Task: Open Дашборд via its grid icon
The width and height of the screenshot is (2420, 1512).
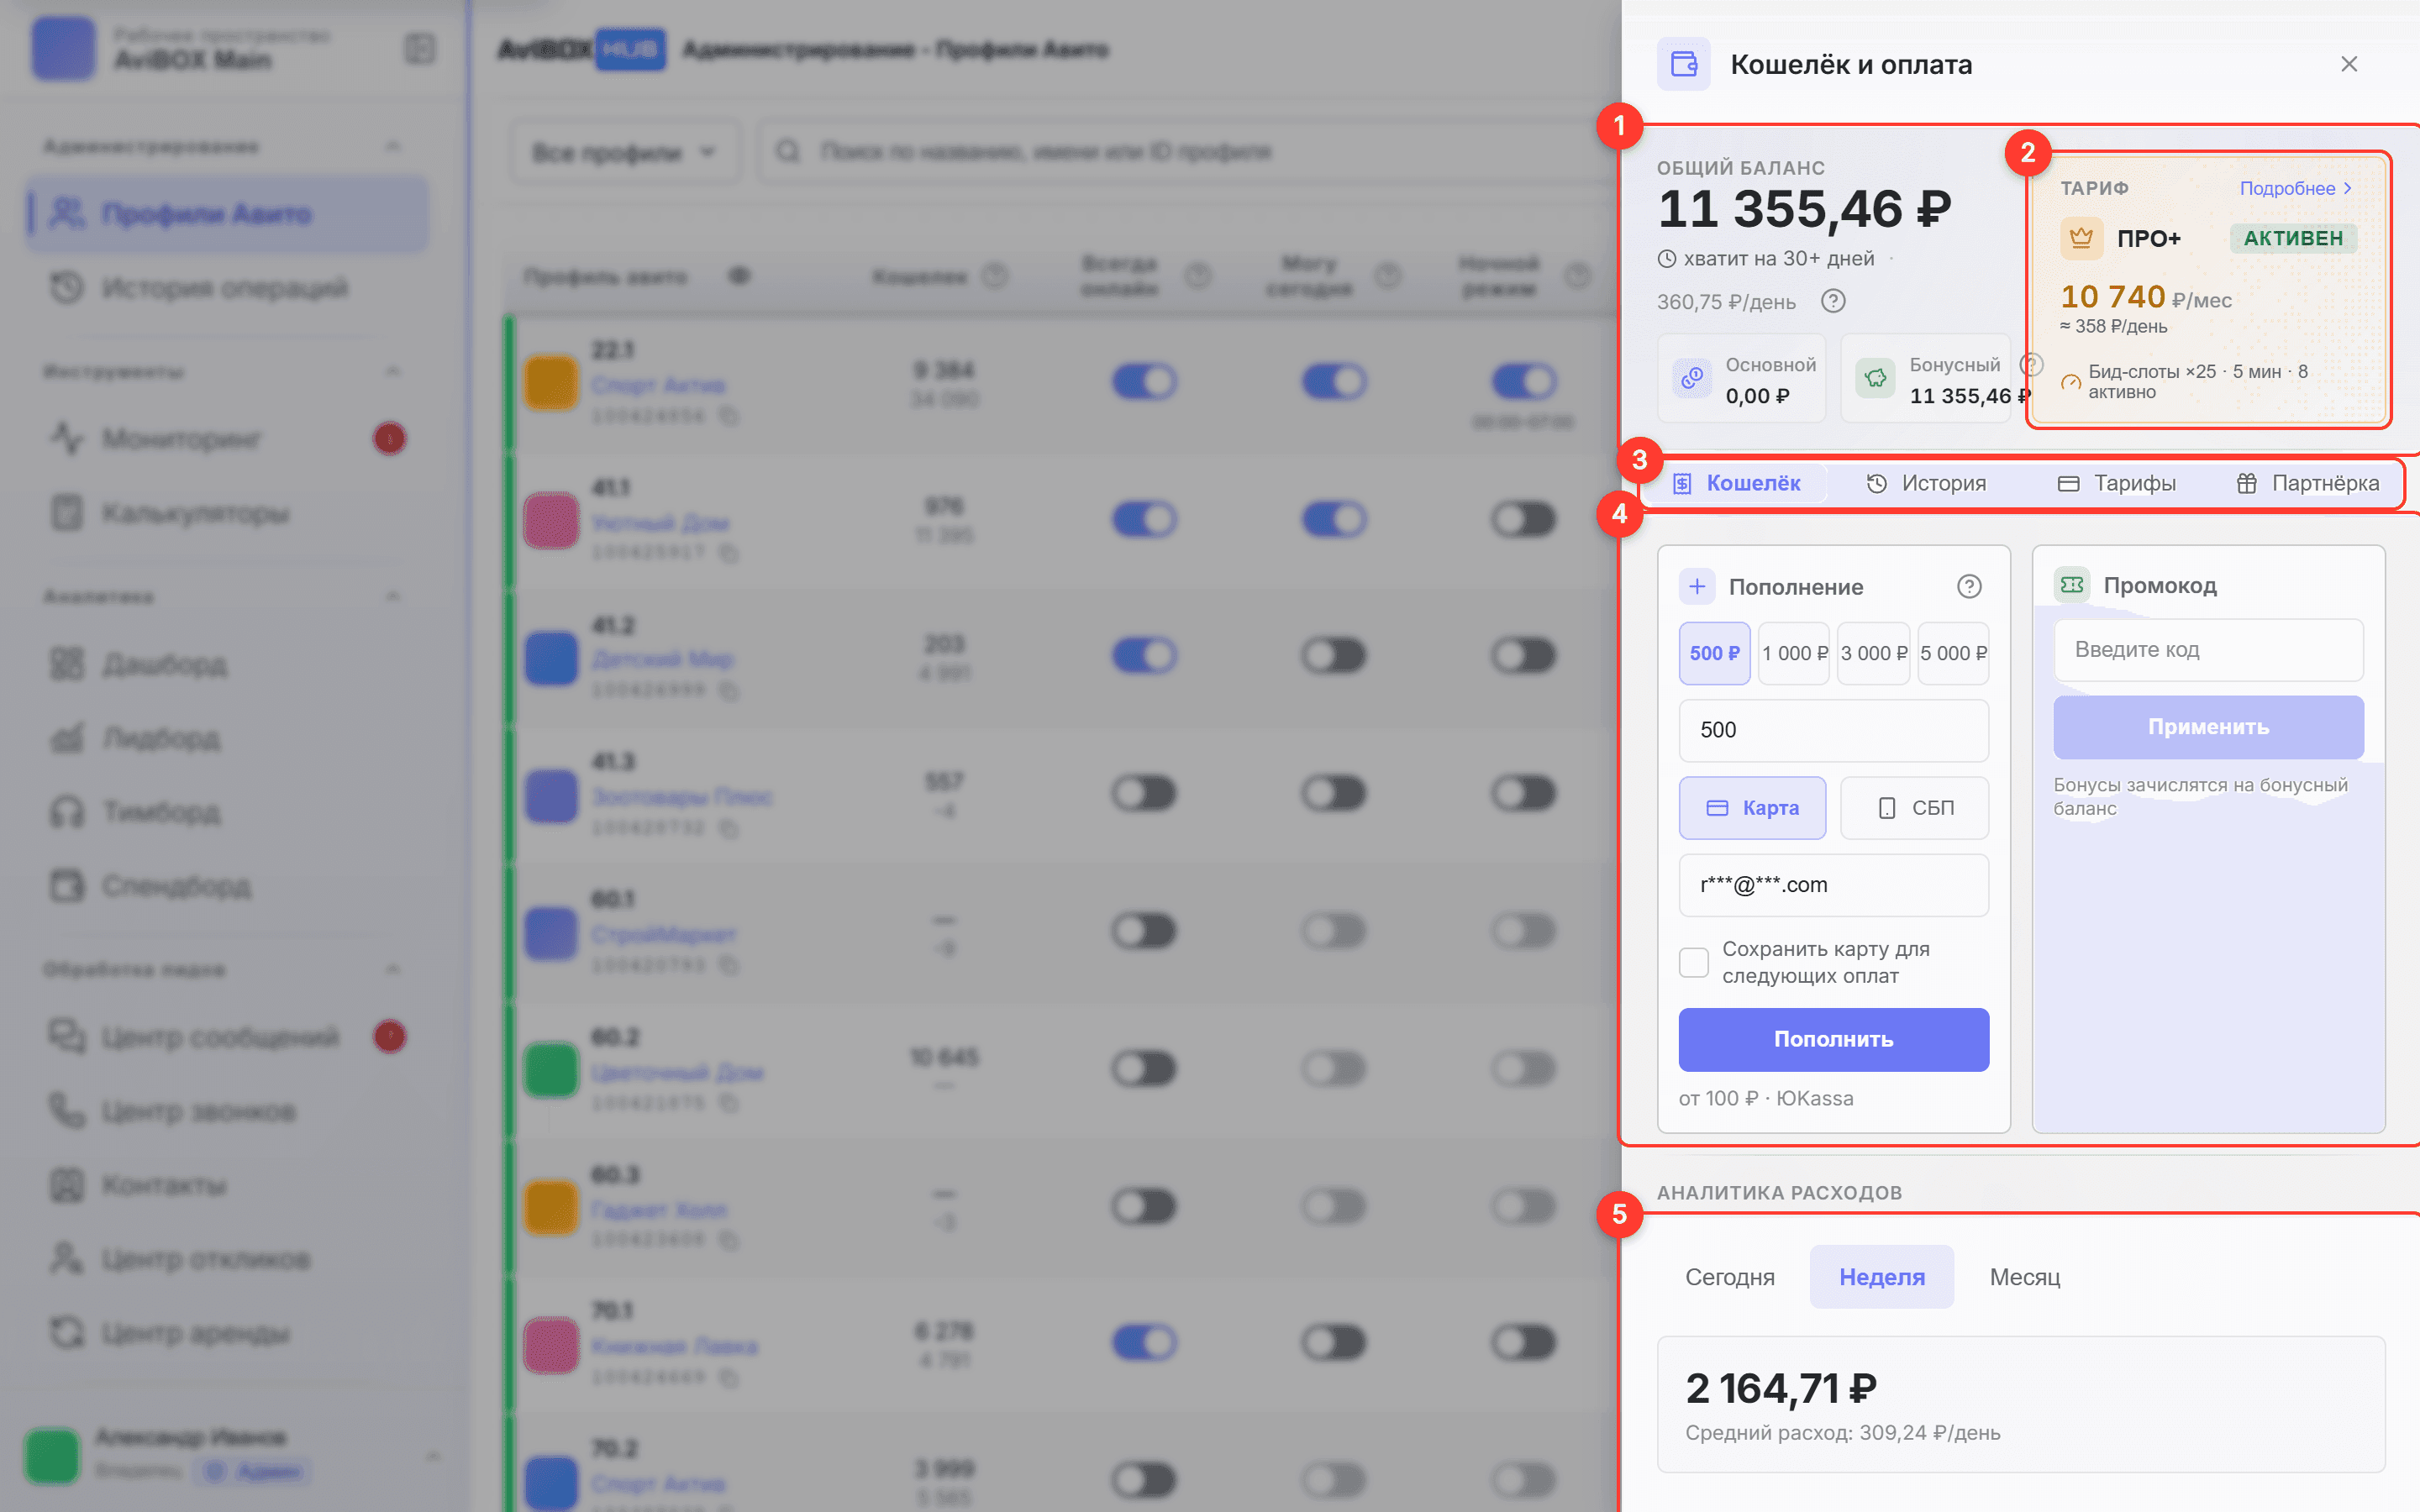Action: (67, 664)
